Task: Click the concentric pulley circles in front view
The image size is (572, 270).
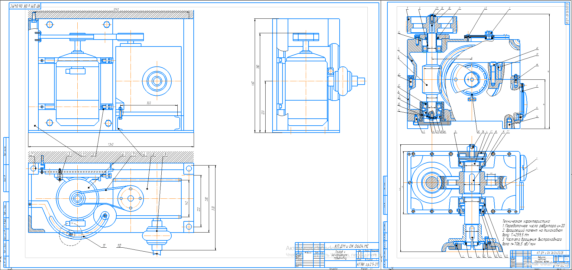Action: [157, 81]
